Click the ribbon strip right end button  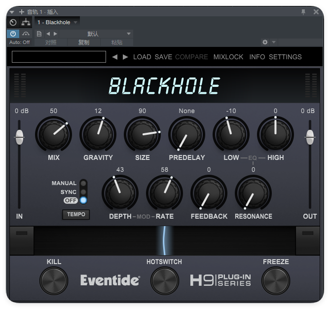coord(308,241)
